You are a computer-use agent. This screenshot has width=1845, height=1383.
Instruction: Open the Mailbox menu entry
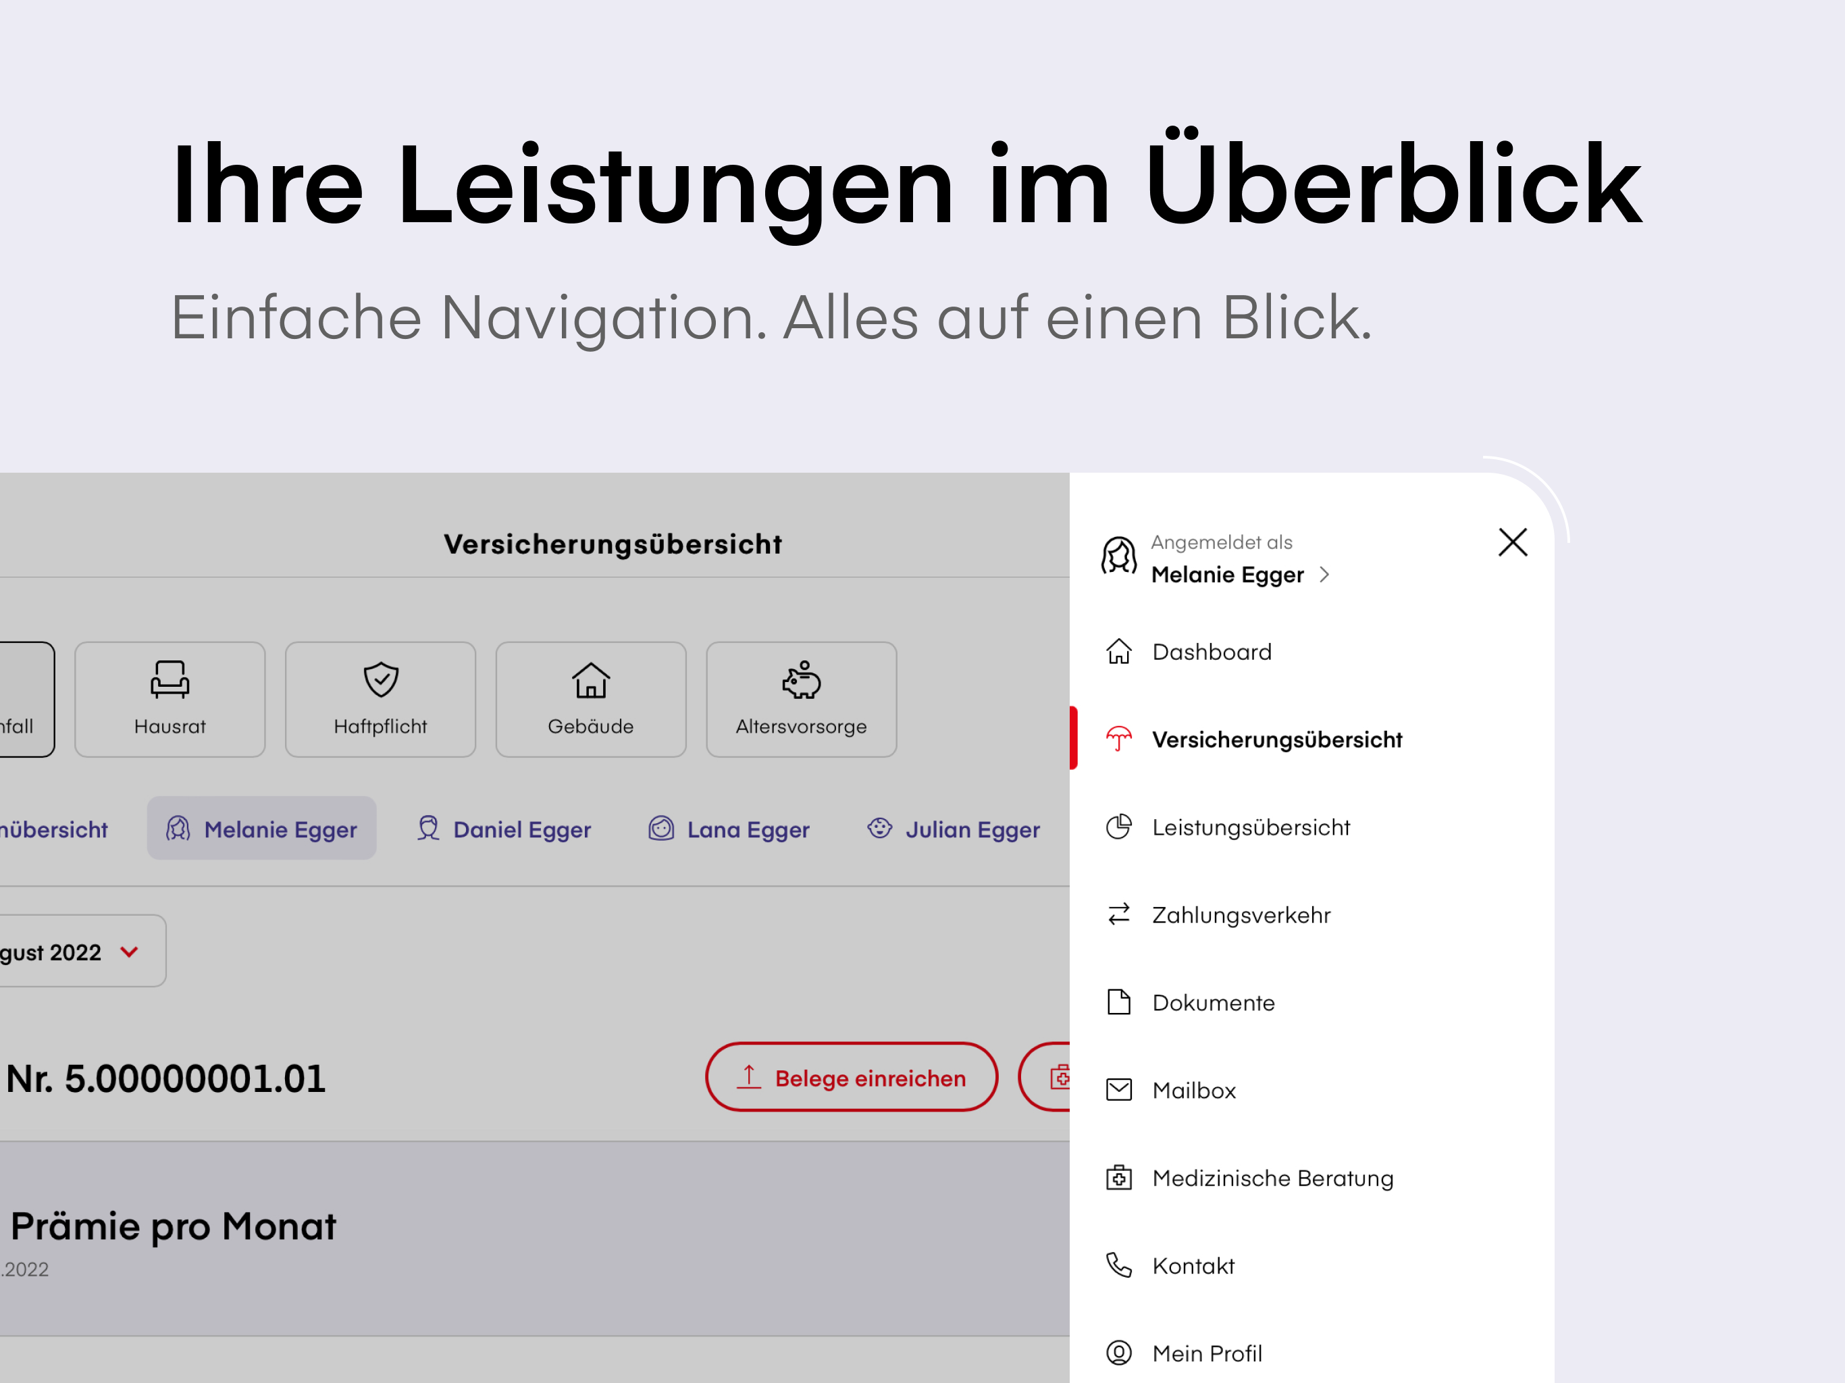pos(1193,1090)
